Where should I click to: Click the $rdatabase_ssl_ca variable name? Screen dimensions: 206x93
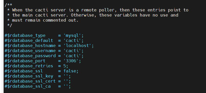tap(29, 86)
